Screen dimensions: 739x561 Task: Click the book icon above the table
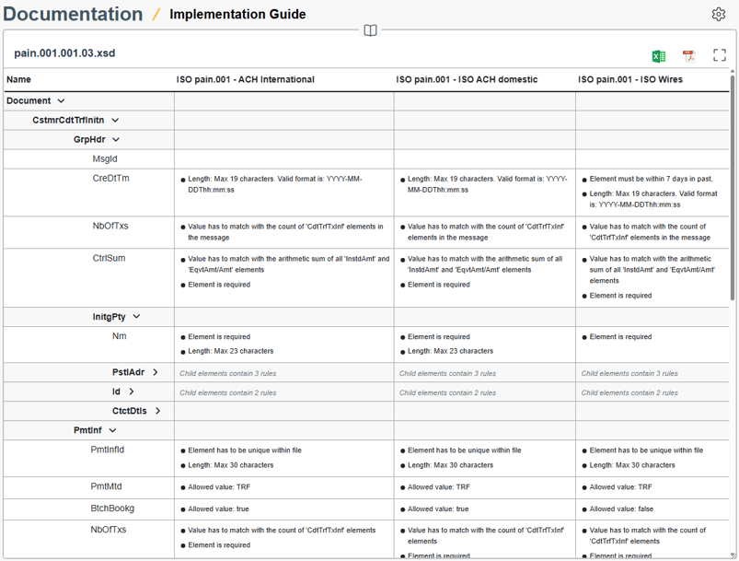369,29
